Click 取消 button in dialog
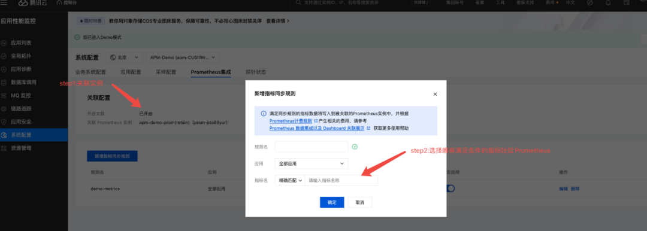 pyautogui.click(x=360, y=202)
